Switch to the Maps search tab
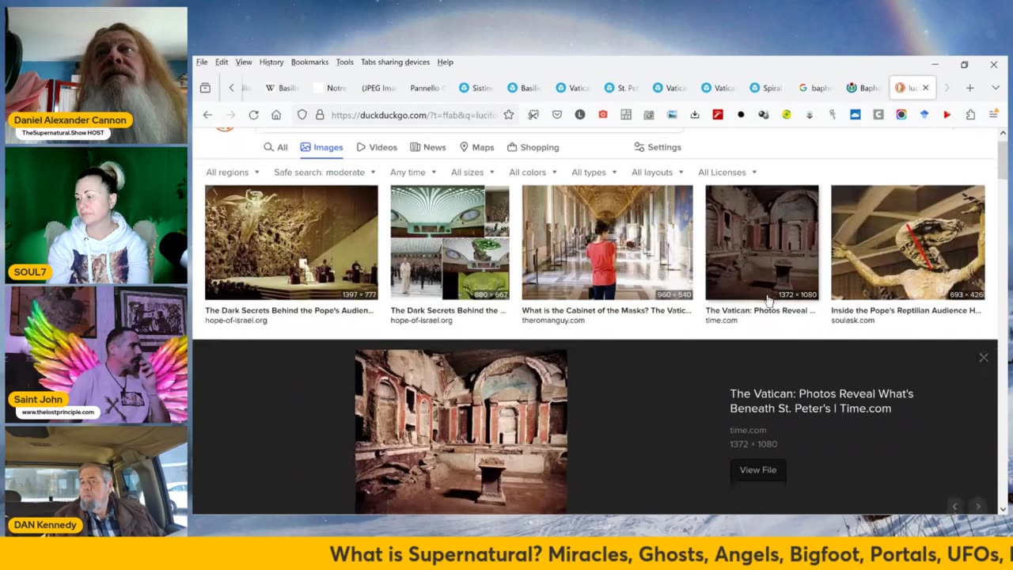 476,147
